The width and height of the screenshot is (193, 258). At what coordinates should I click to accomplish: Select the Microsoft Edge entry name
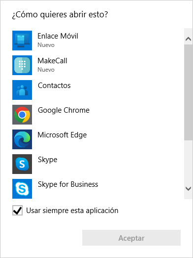[62, 135]
